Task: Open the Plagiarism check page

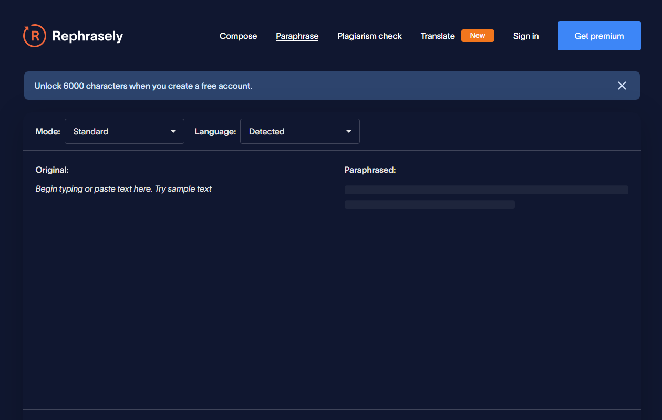Action: [369, 36]
